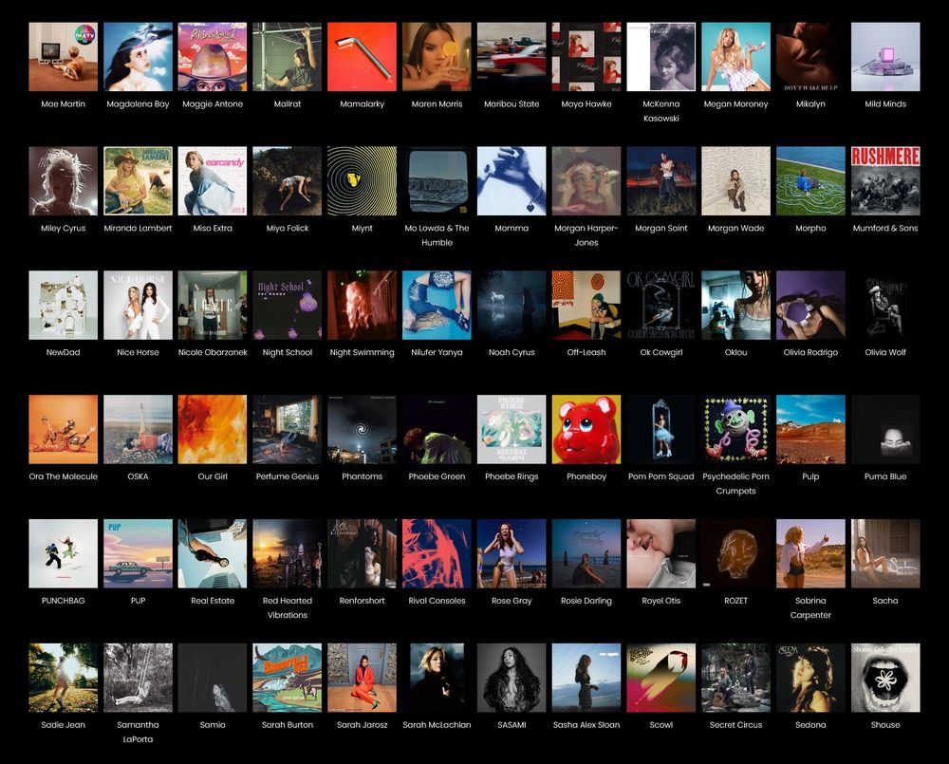Click the Magdalena Bay album artwork
Viewport: 949px width, 764px height.
pyautogui.click(x=138, y=57)
